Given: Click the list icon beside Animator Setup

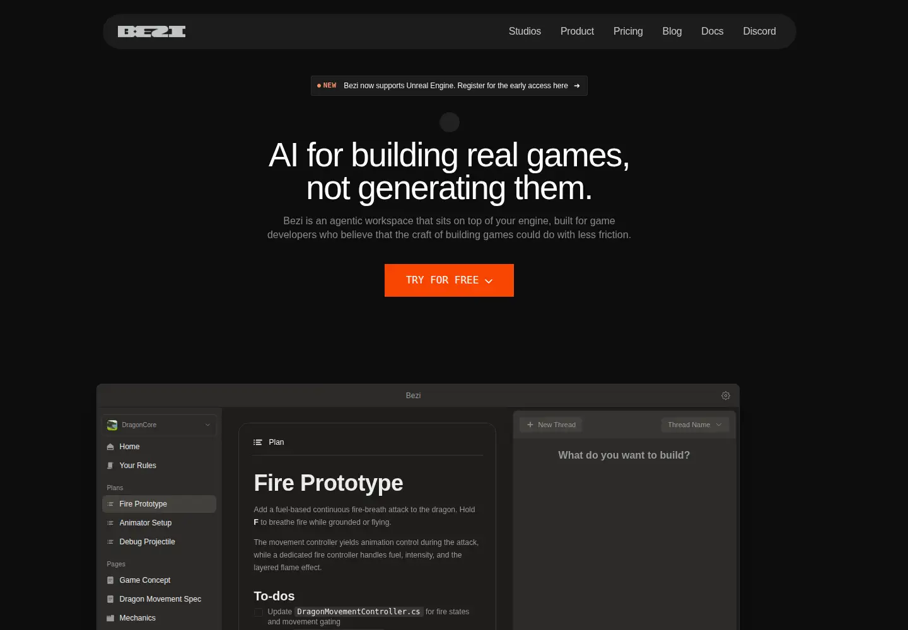Looking at the screenshot, I should coord(110,523).
